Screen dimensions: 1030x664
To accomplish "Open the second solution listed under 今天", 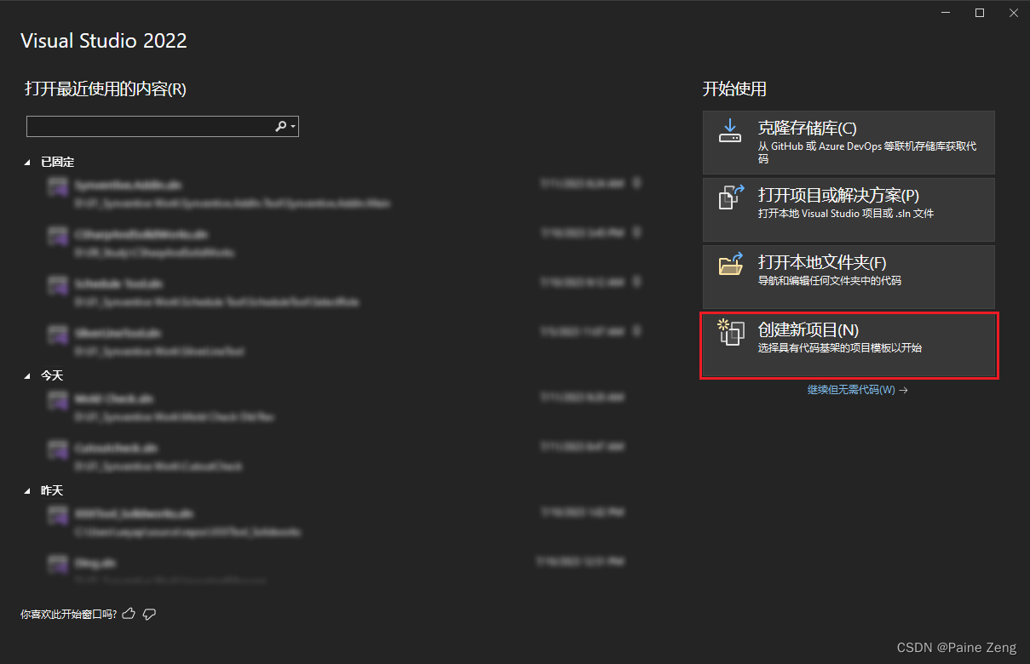I will click(337, 457).
